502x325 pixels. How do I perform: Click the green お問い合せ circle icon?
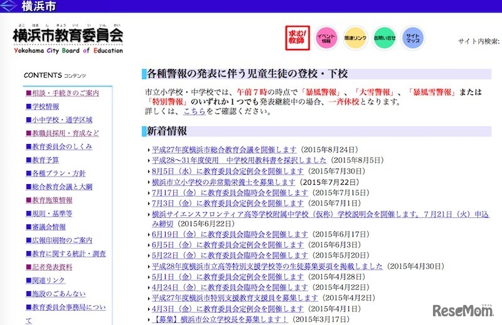tap(385, 38)
